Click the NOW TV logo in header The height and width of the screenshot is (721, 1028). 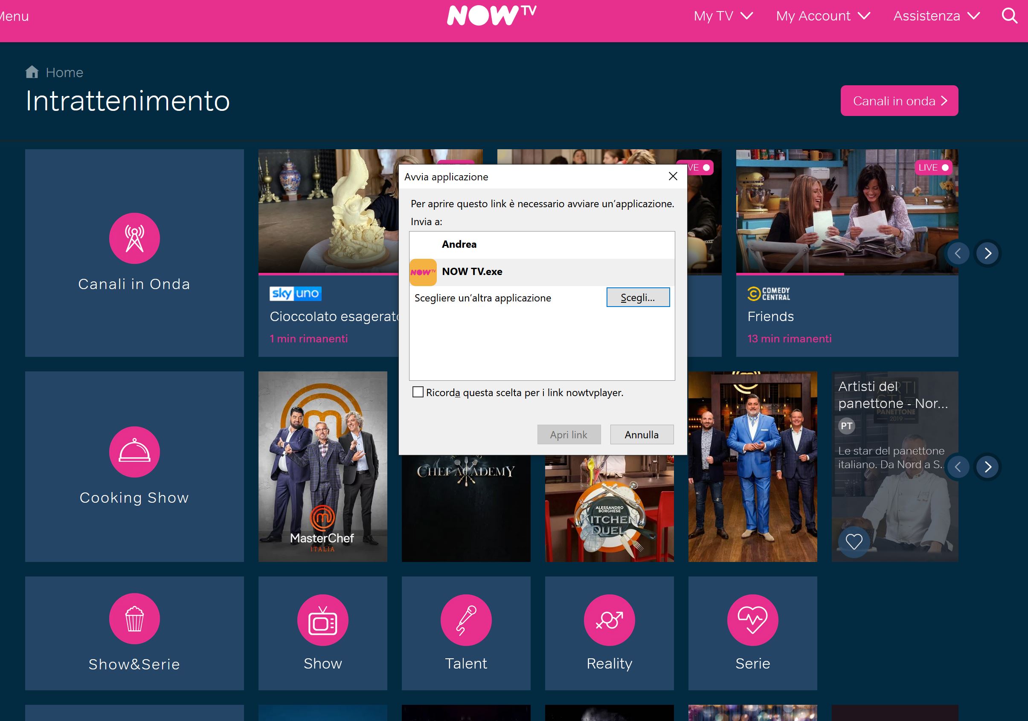492,15
